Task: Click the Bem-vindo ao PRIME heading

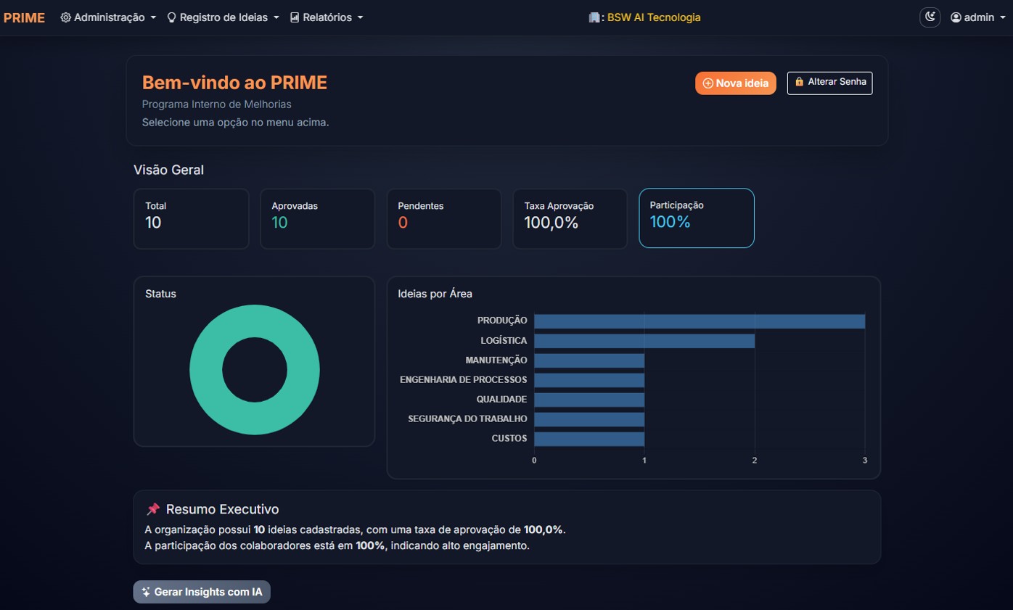Action: point(234,83)
